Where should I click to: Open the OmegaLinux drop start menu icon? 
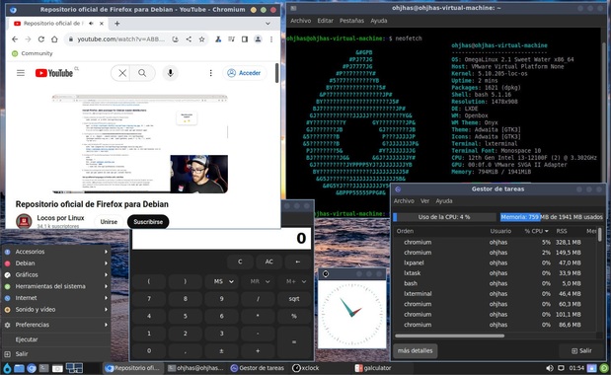[x=7, y=368]
